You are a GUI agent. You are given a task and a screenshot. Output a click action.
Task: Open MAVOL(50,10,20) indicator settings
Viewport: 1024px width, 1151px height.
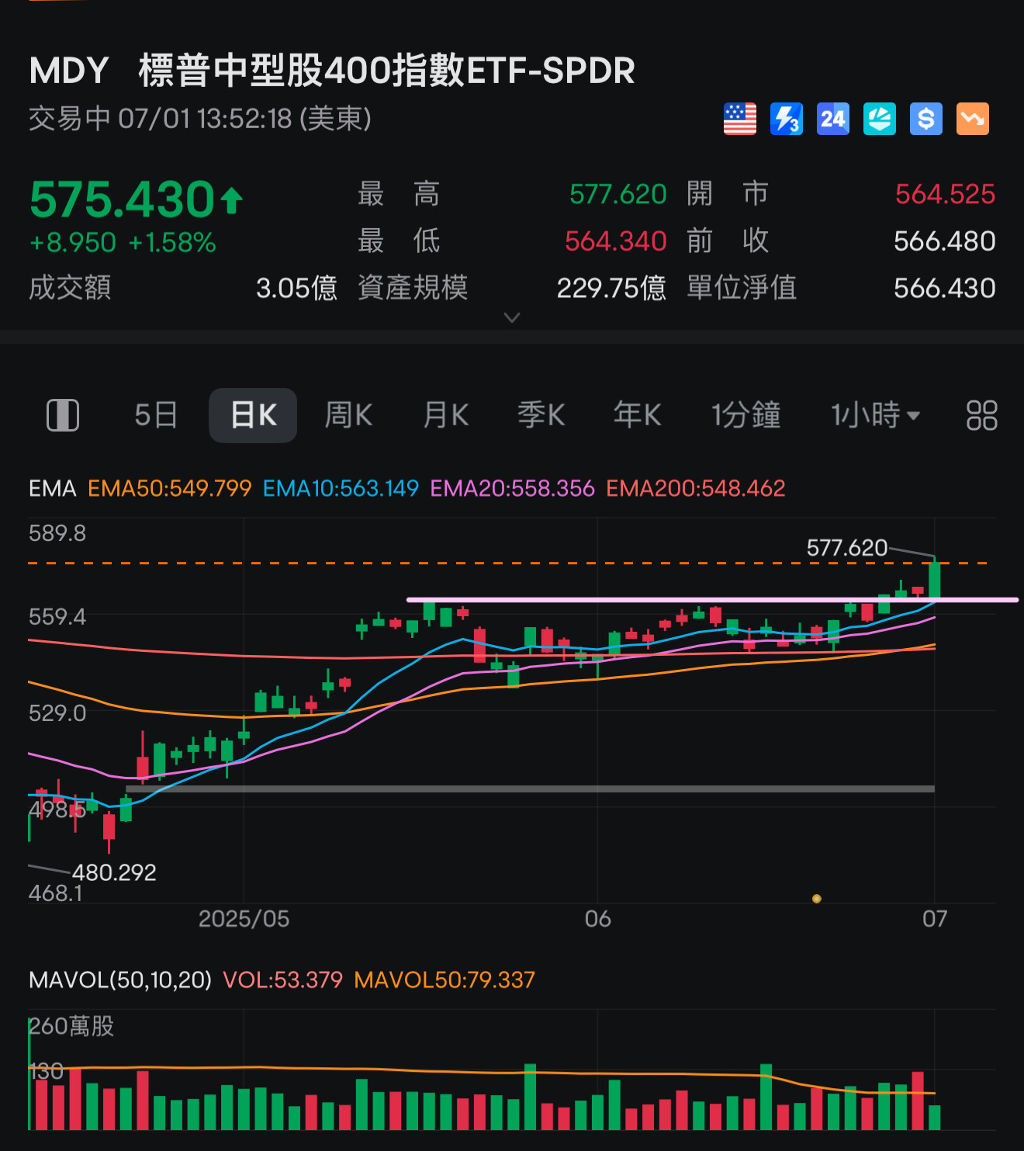coord(120,979)
